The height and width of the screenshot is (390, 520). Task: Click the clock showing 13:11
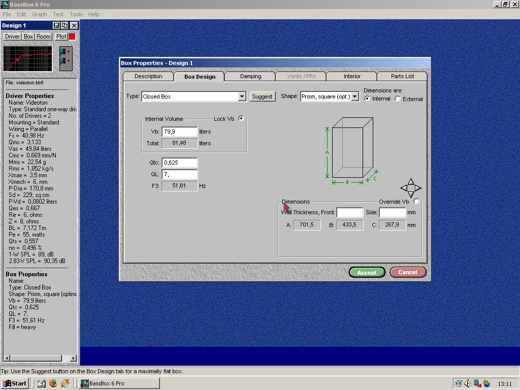505,384
